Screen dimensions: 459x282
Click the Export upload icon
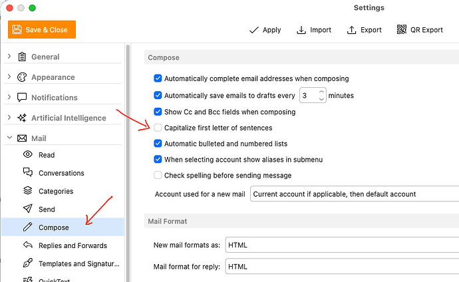(351, 30)
